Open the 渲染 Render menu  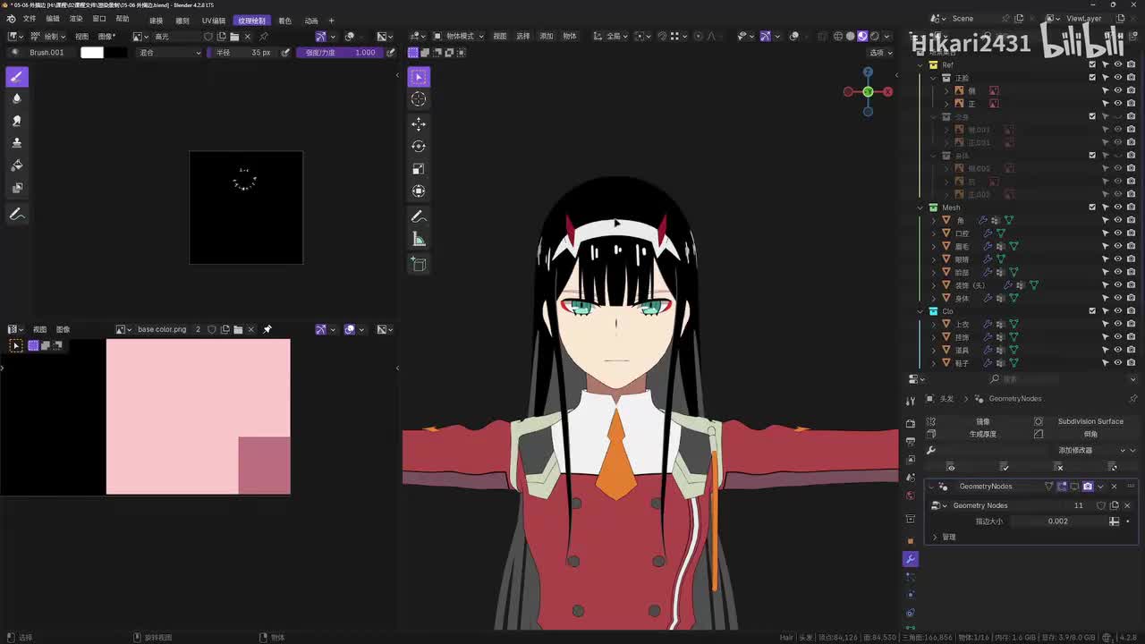coord(76,20)
